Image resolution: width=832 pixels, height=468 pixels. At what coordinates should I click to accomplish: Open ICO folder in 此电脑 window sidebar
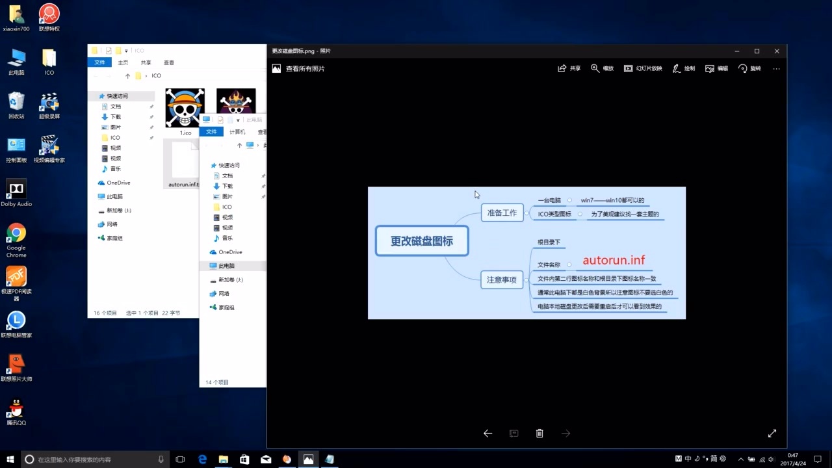pyautogui.click(x=222, y=207)
